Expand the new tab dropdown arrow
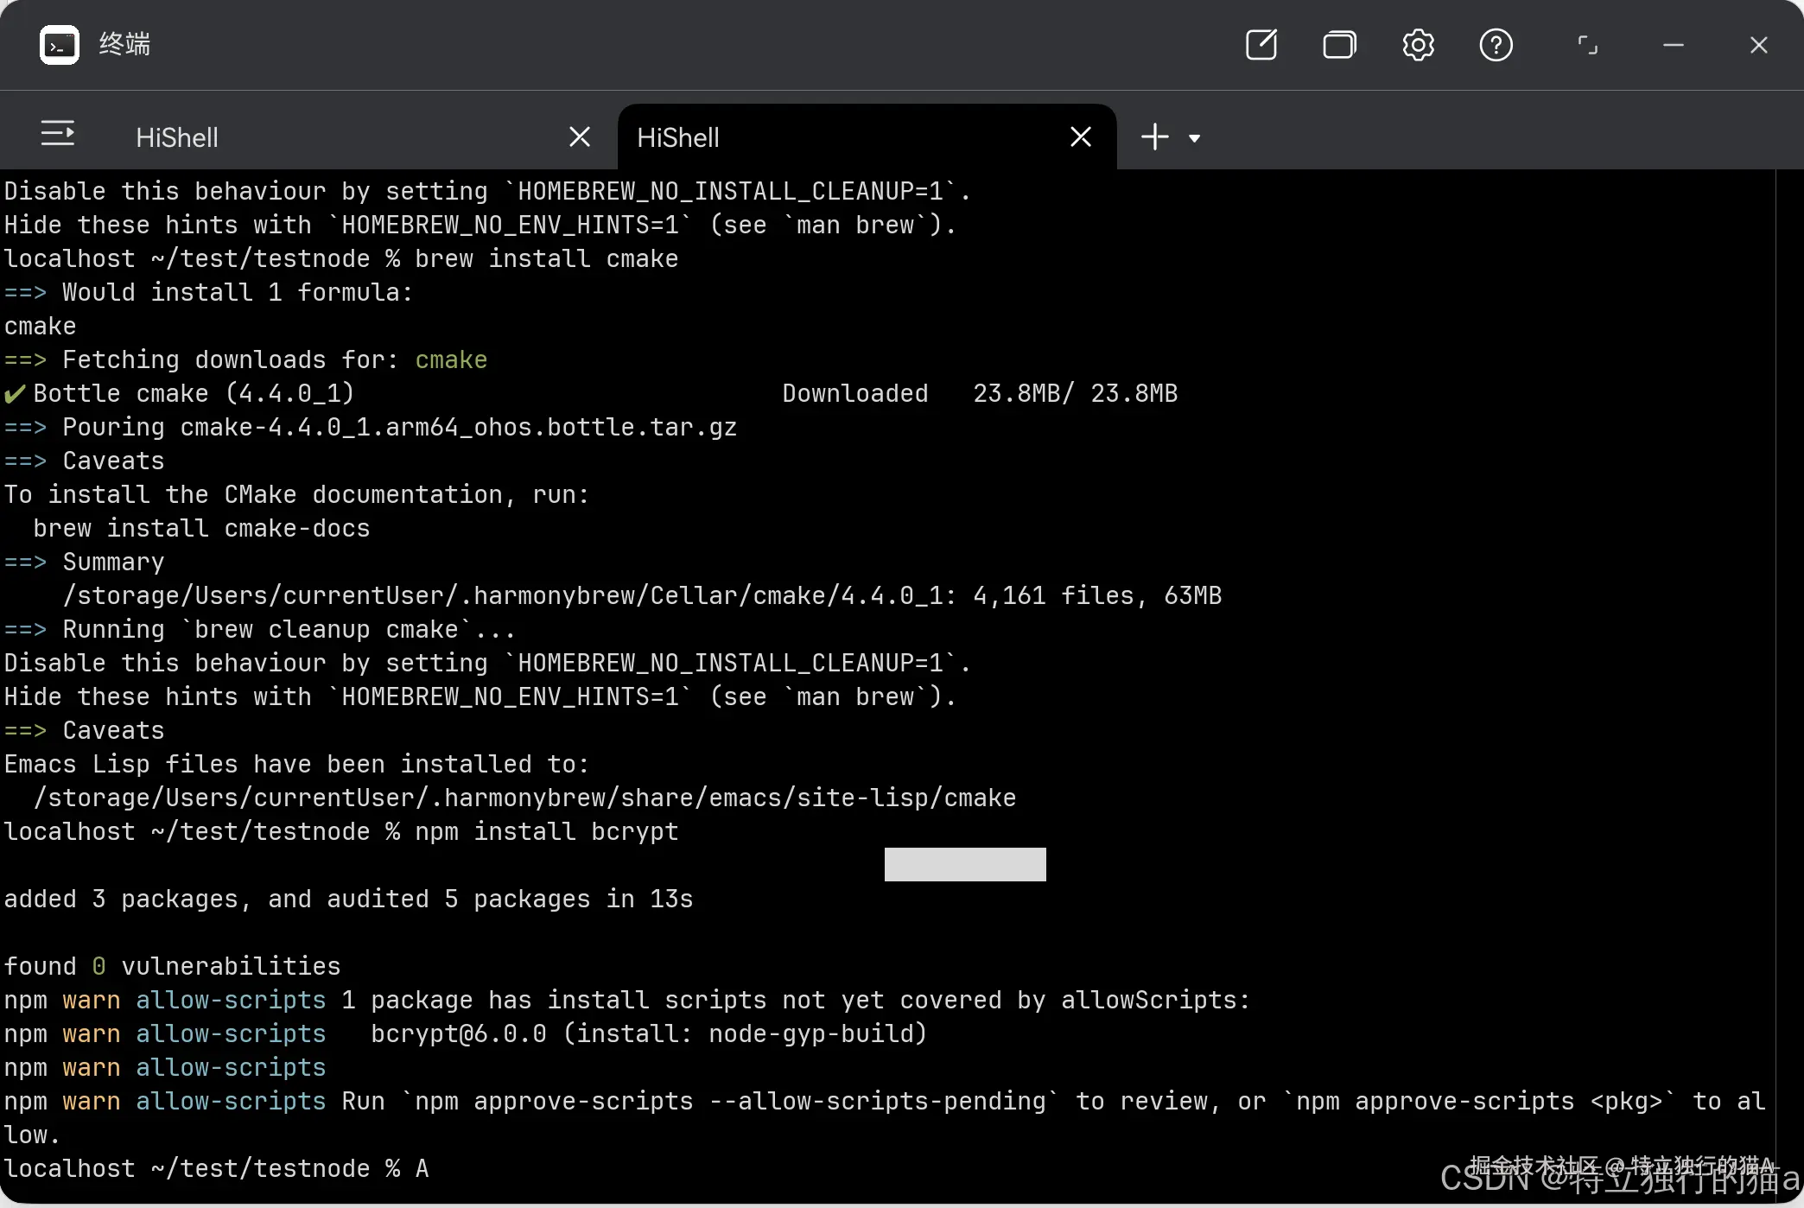Viewport: 1804px width, 1208px height. click(x=1194, y=138)
